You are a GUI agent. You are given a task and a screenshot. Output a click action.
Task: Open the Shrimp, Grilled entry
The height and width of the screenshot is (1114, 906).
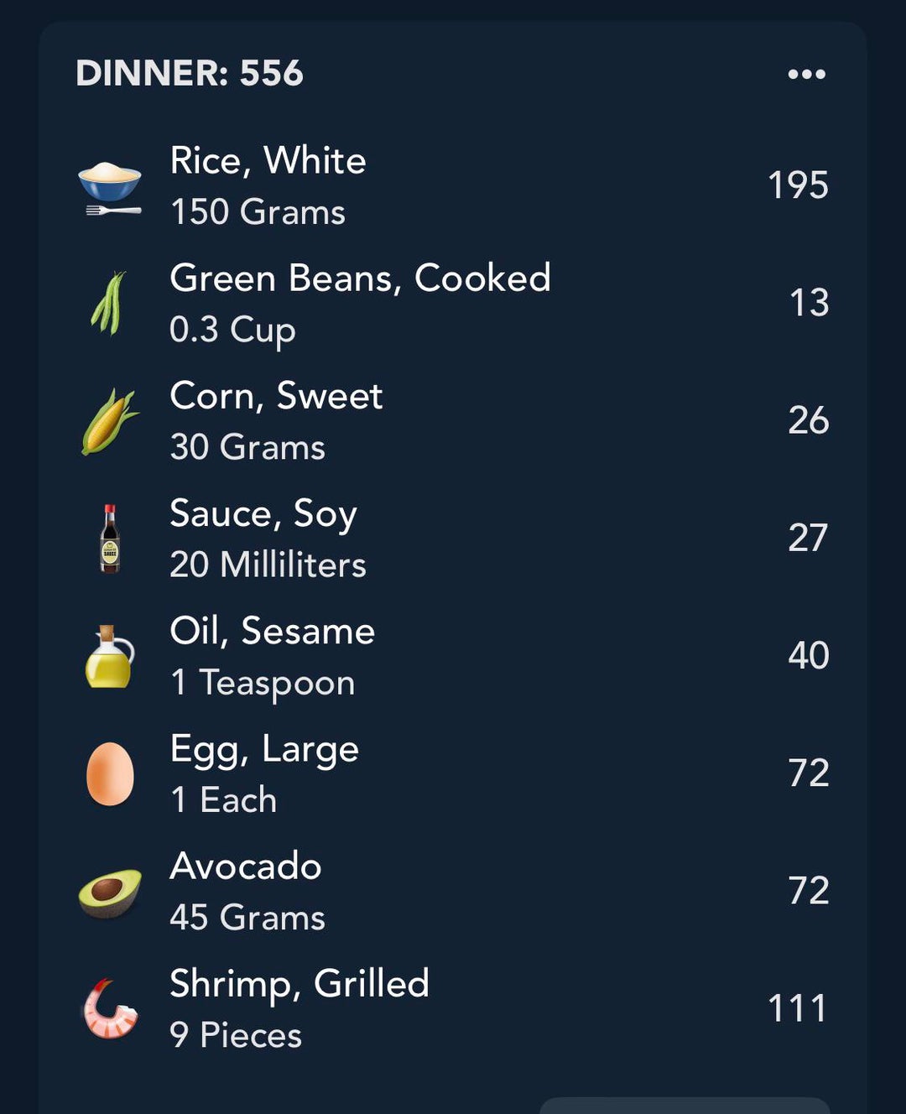tap(299, 984)
